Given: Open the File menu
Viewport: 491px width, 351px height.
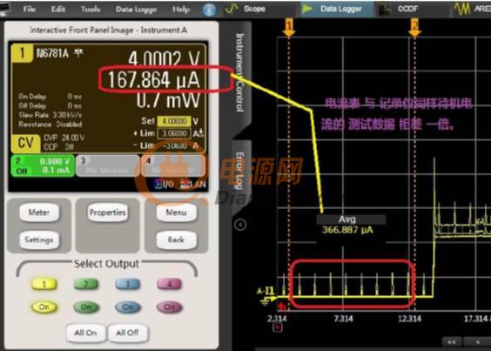Looking at the screenshot, I should tap(29, 9).
